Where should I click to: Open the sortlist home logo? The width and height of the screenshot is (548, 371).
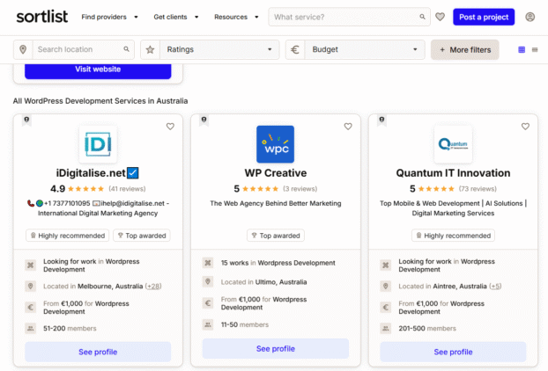[x=42, y=17]
